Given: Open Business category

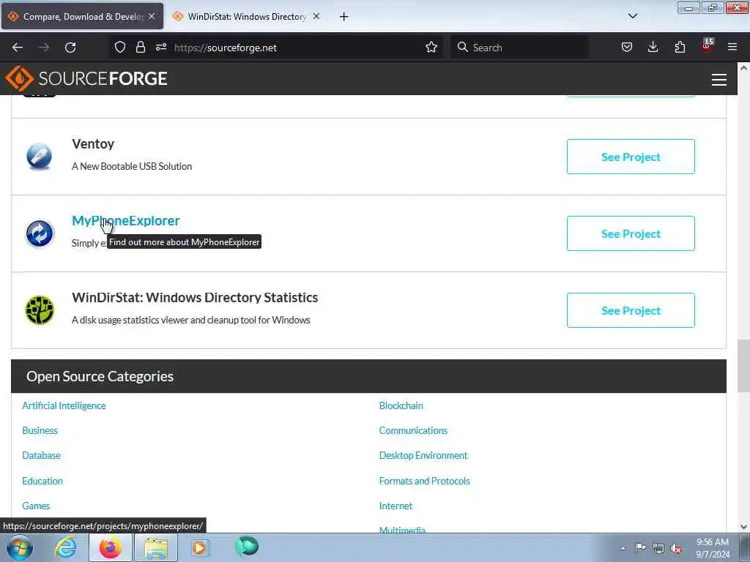Looking at the screenshot, I should point(40,430).
